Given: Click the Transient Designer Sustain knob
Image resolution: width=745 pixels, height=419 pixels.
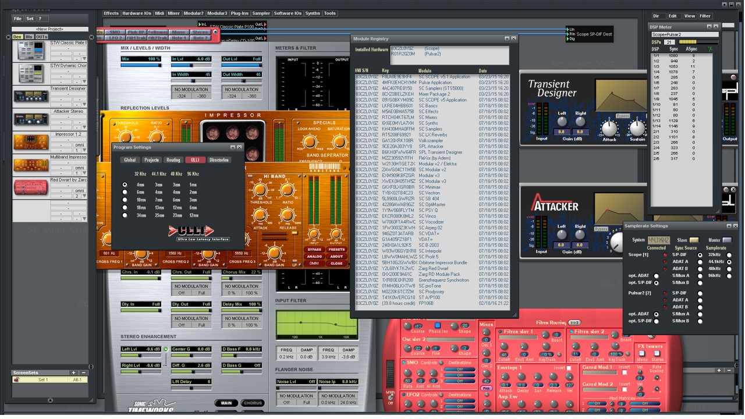Looking at the screenshot, I should pyautogui.click(x=637, y=129).
